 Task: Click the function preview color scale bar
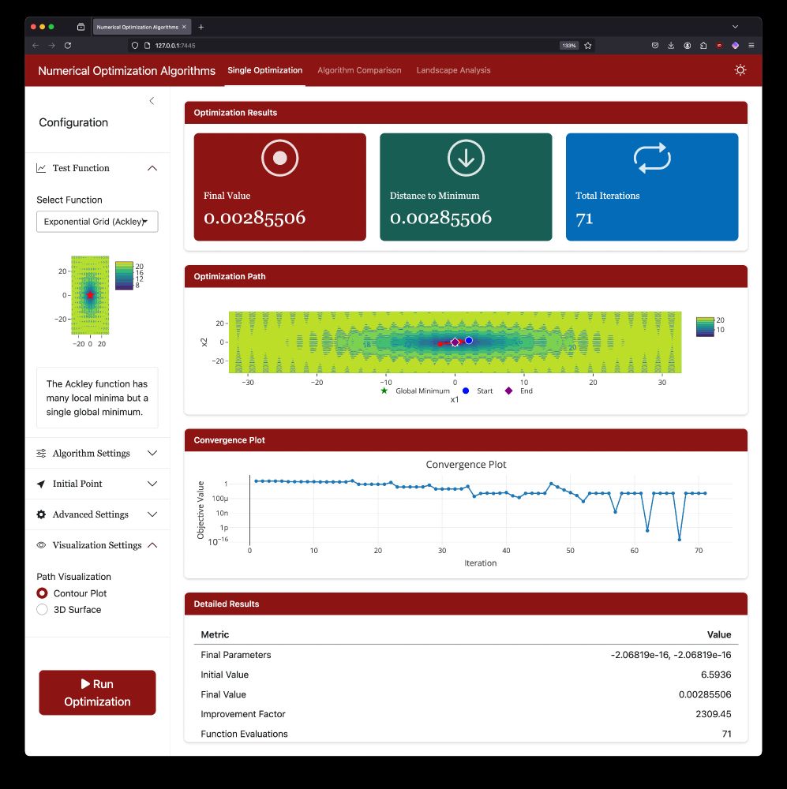coord(124,275)
